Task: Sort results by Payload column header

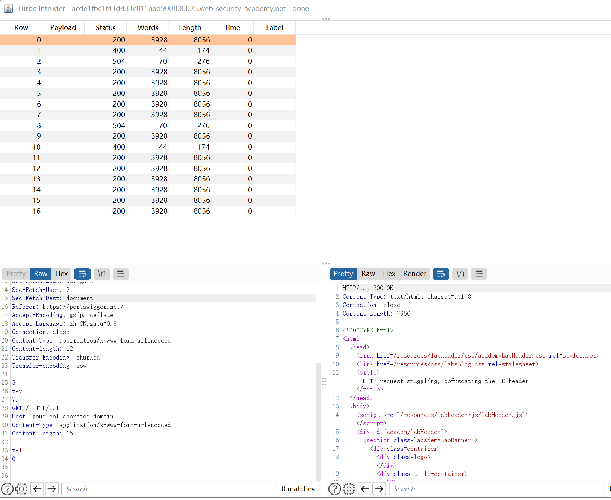Action: coord(63,27)
